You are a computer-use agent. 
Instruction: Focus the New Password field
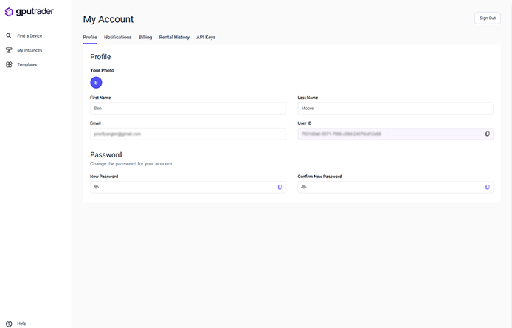[x=188, y=187]
